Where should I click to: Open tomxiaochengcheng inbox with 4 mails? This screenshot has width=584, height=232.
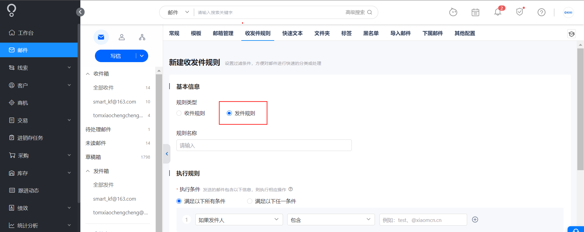(118, 115)
